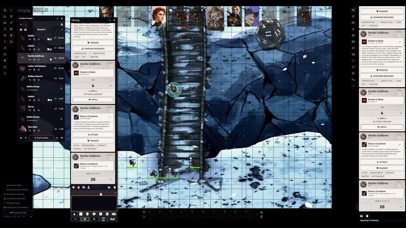Screen dimensions: 406x228
Task: Click Roll button in dice tray
Action: pos(112,219)
